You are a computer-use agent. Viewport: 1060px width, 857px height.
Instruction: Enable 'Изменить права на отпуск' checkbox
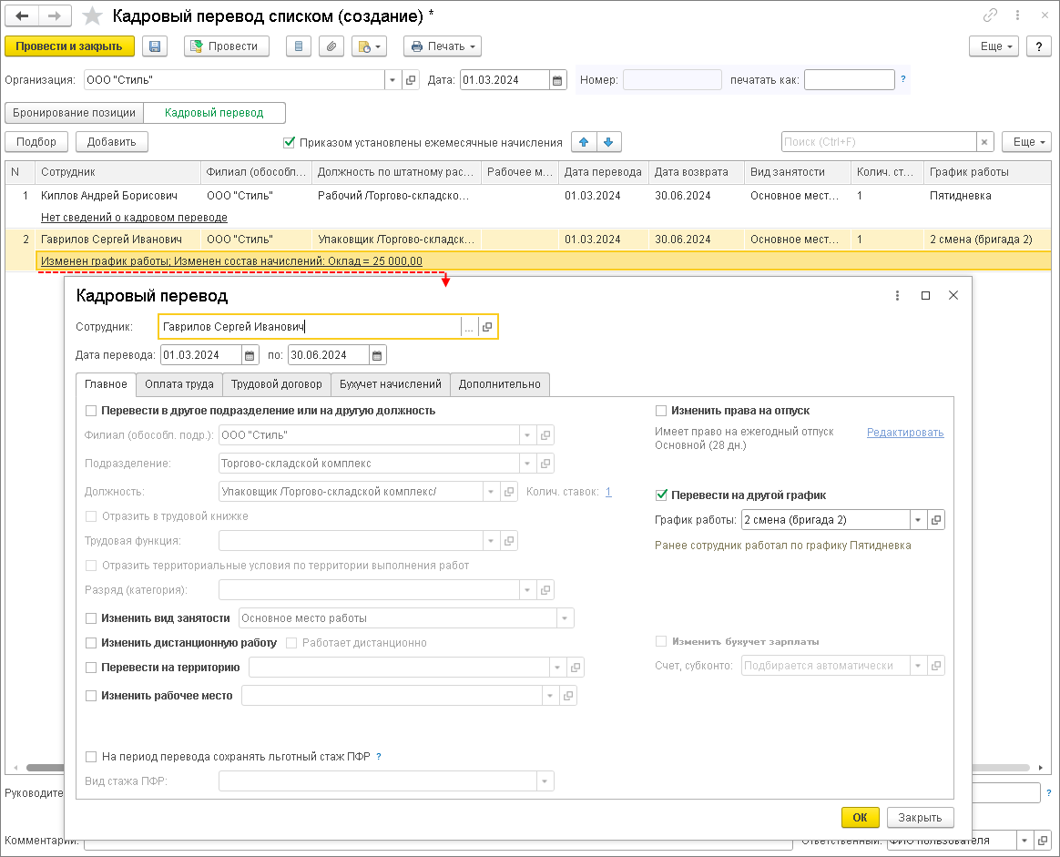(661, 411)
